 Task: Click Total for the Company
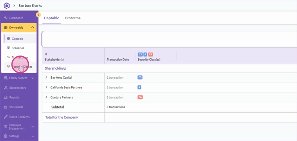61,117
